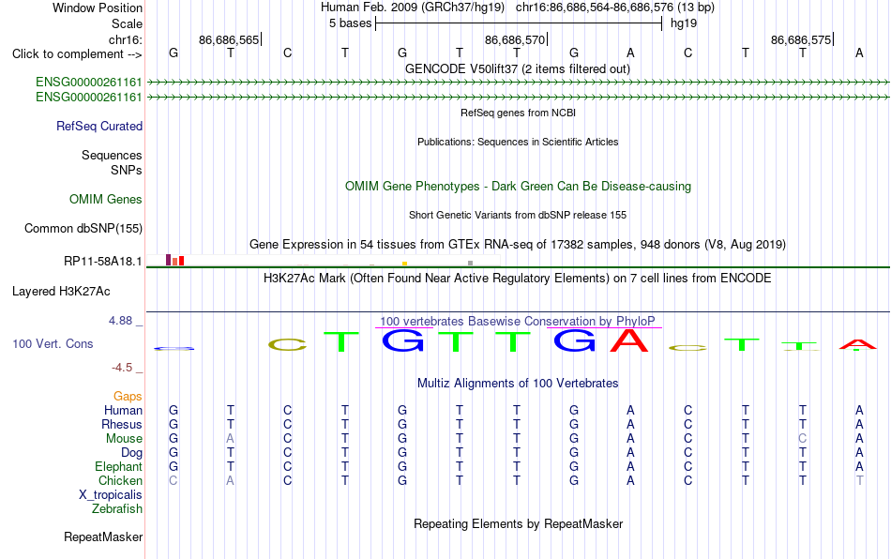Click the gray bar in GTEx expression chart
891x559 pixels.
click(471, 263)
